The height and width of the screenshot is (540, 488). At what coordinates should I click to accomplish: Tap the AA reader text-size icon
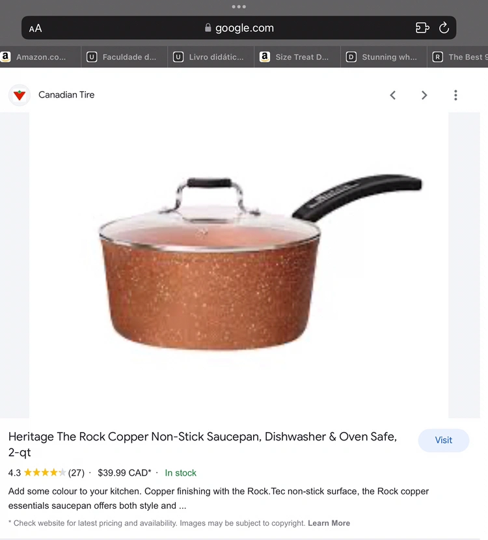click(x=35, y=28)
